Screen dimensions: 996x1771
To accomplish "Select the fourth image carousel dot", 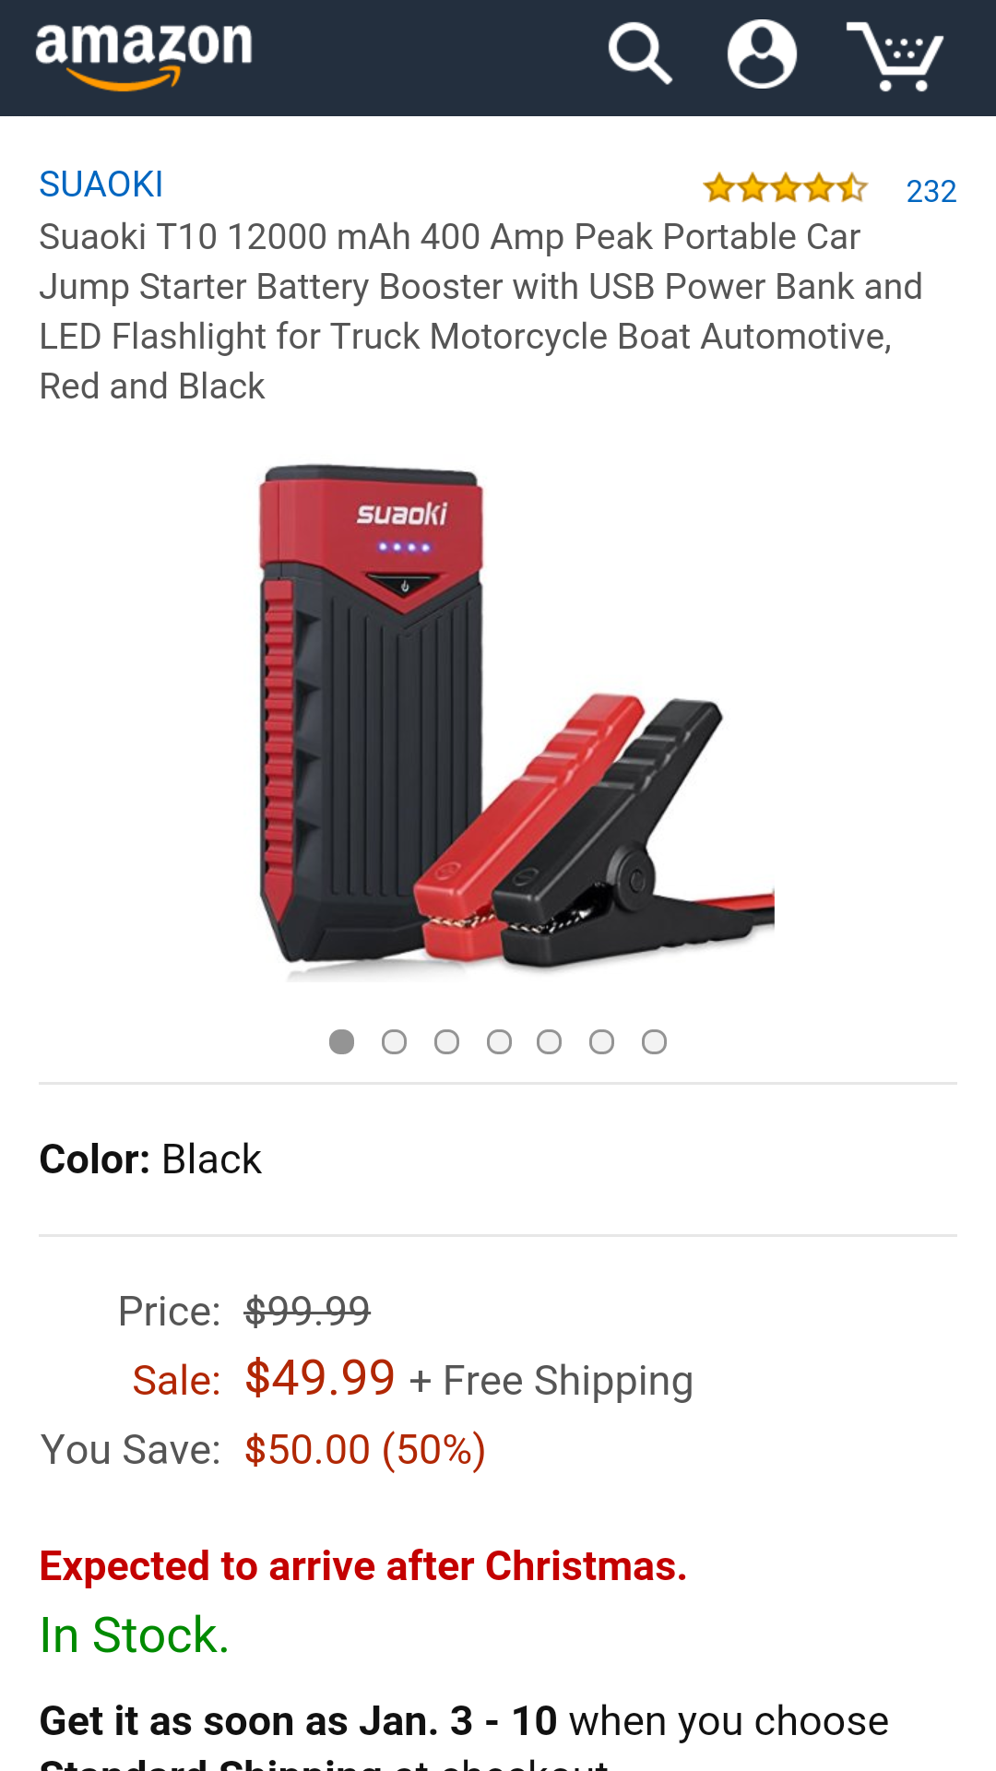I will [x=499, y=1041].
